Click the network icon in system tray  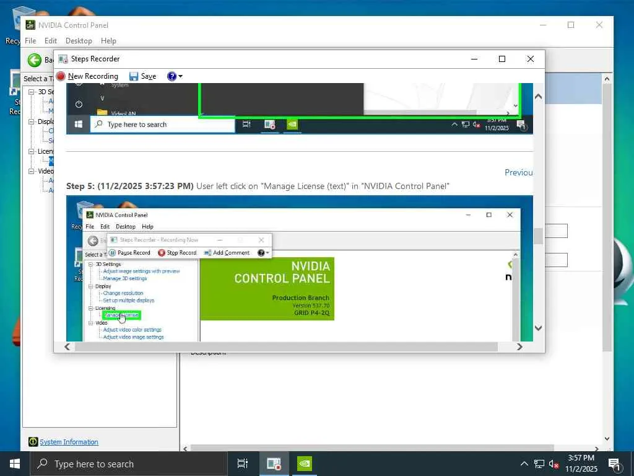point(539,464)
